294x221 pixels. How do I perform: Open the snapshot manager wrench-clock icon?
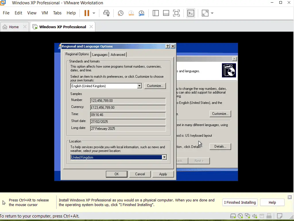pos(141,13)
